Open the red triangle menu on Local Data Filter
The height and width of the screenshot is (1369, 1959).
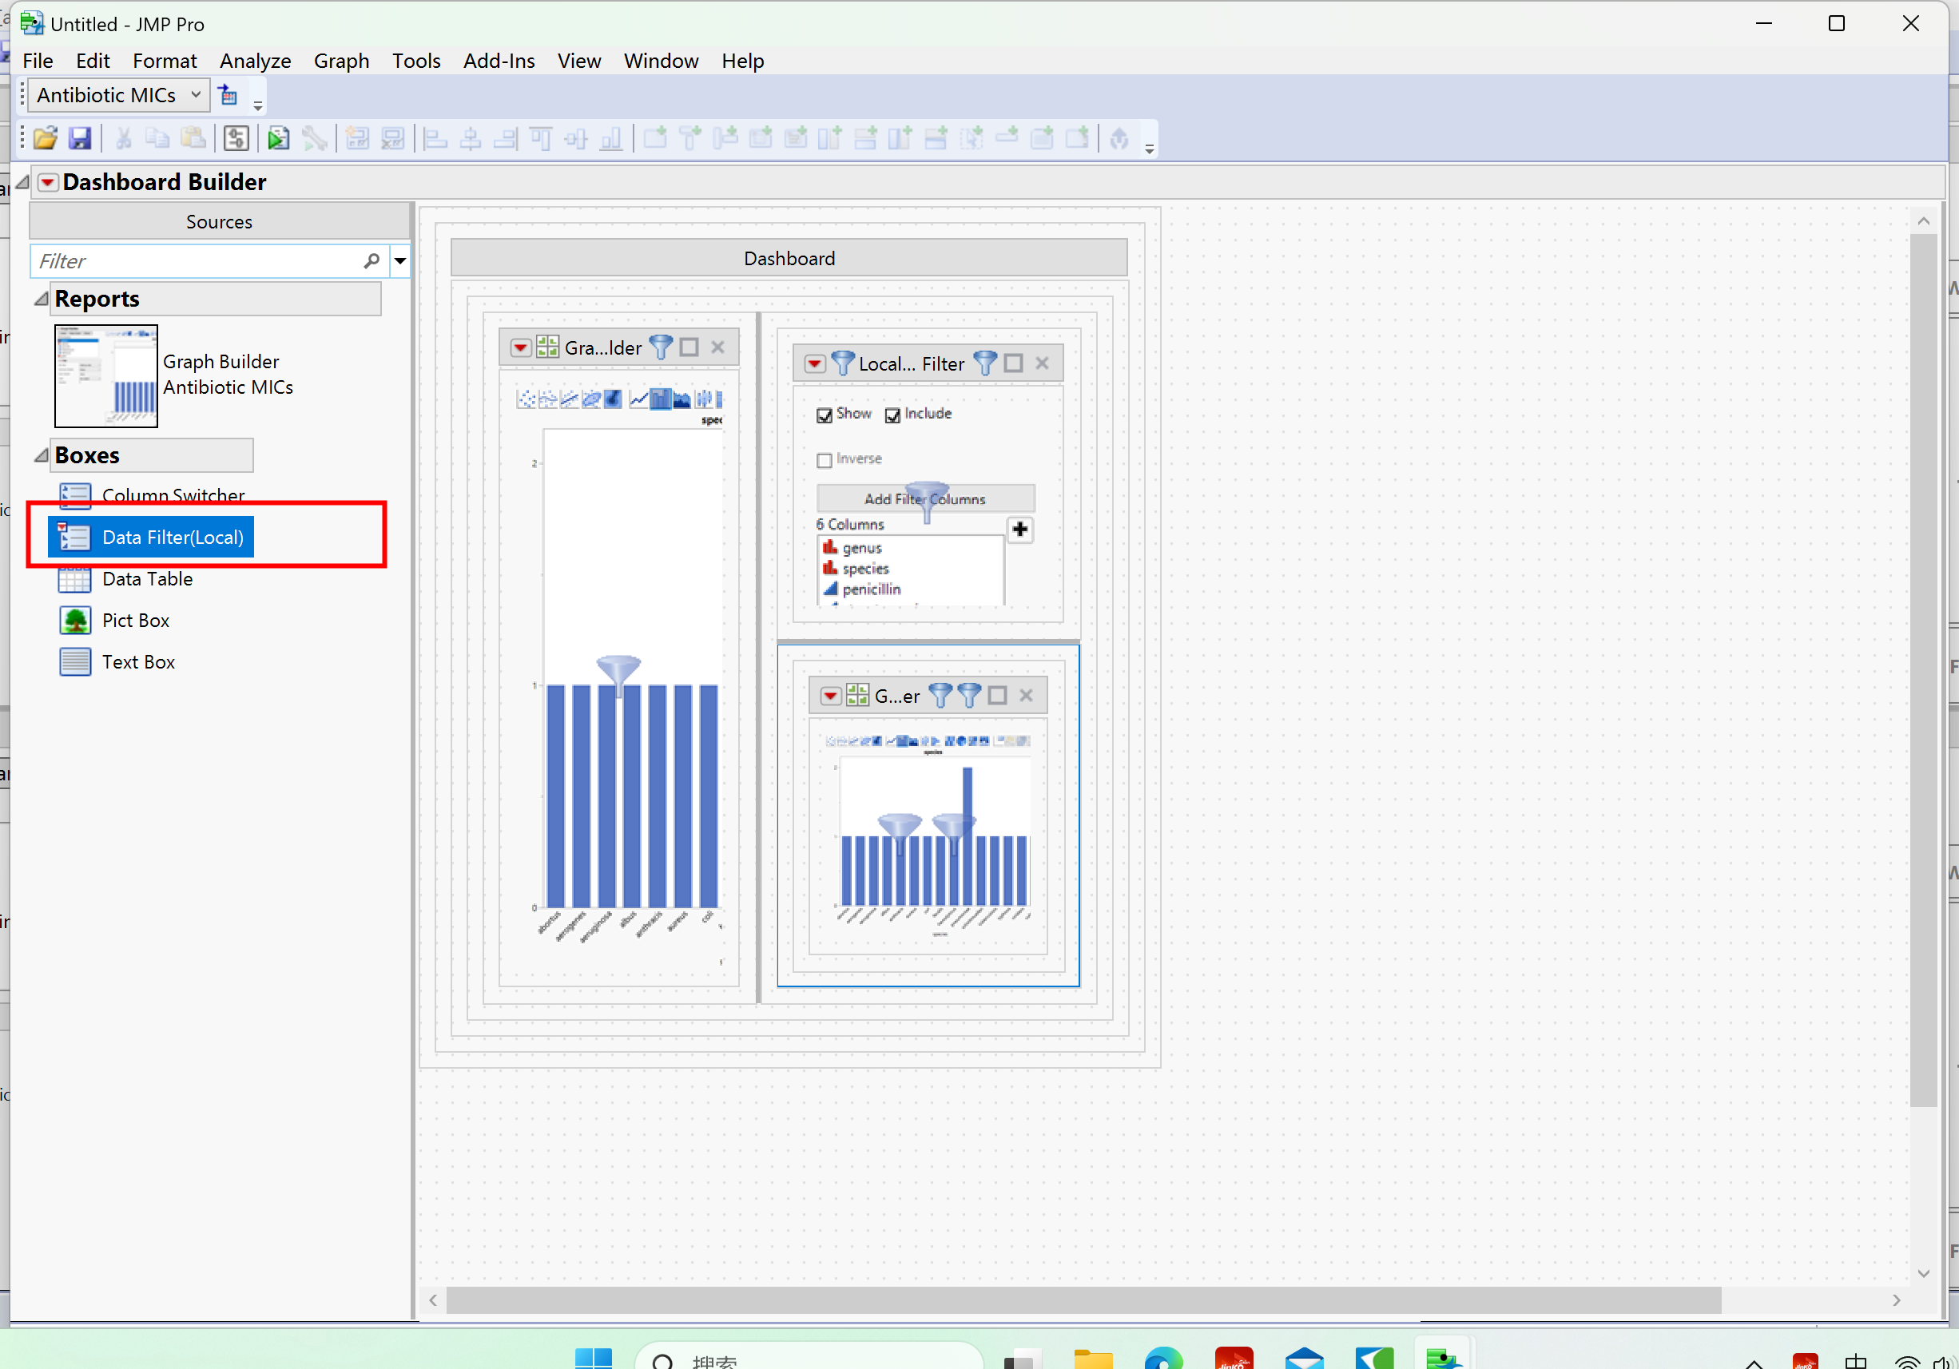[814, 363]
